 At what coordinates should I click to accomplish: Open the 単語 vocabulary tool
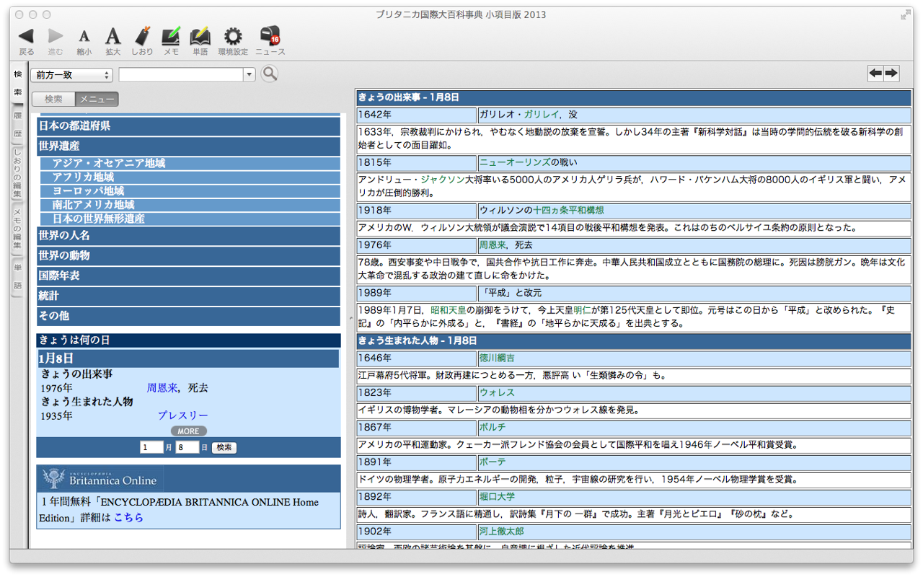(x=200, y=36)
